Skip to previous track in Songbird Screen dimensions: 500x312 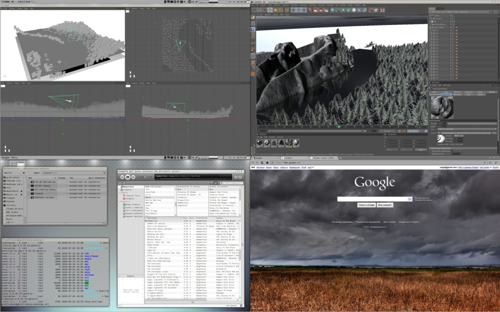coord(122,177)
